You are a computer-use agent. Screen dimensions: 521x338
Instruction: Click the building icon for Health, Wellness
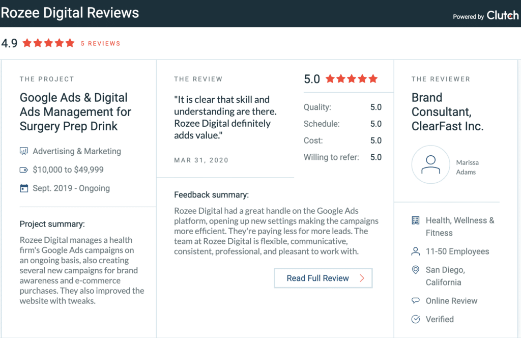(x=416, y=220)
